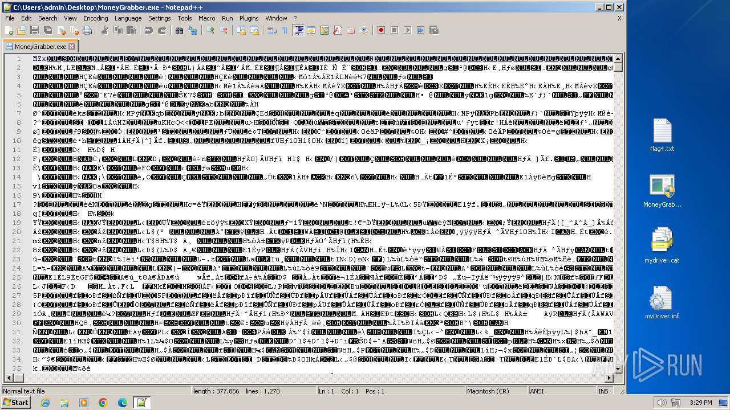Open the Language menu
This screenshot has height=410, width=730.
128,18
